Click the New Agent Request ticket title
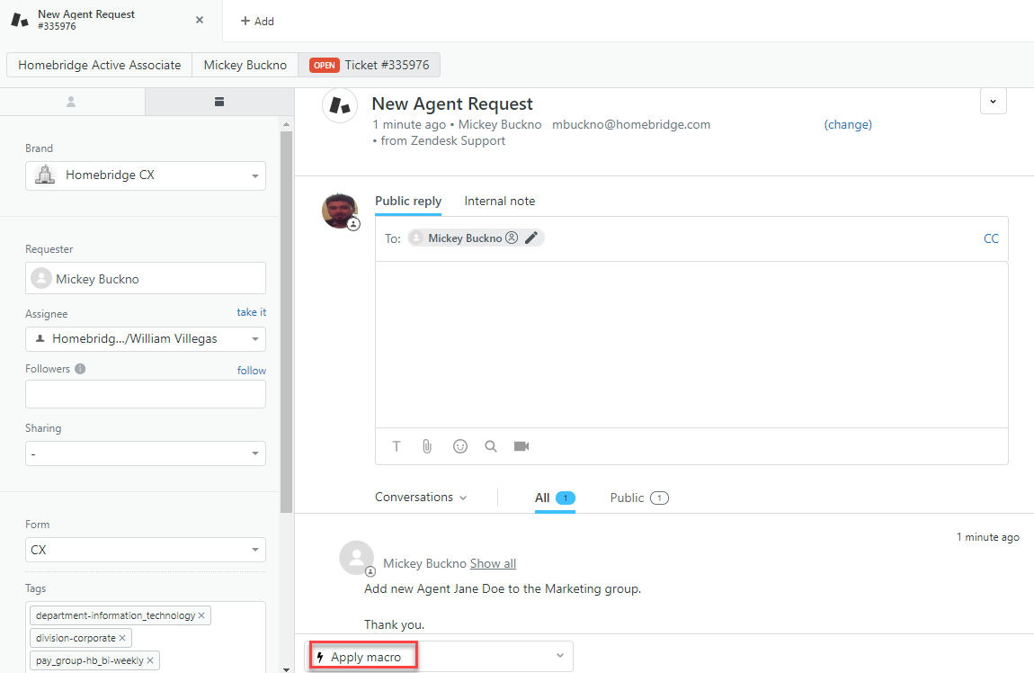The height and width of the screenshot is (673, 1034). [452, 104]
